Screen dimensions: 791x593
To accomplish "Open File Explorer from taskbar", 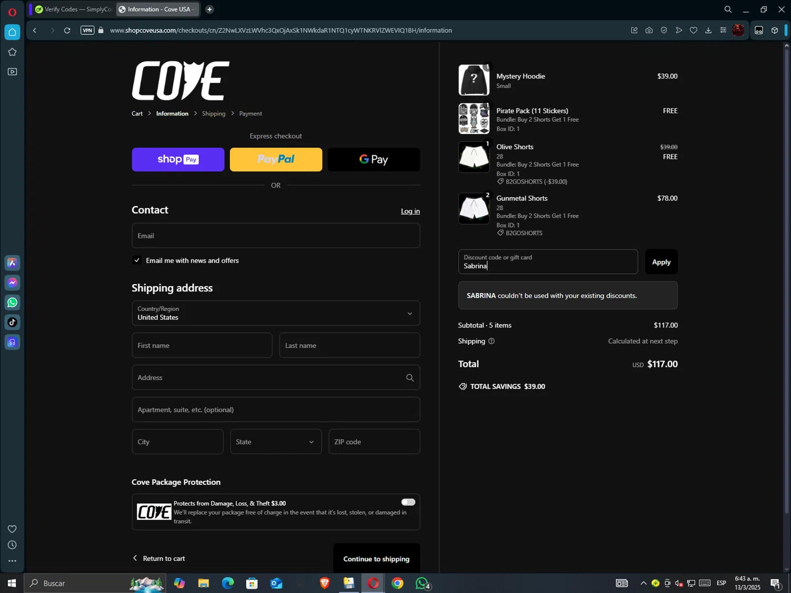I will pyautogui.click(x=204, y=583).
